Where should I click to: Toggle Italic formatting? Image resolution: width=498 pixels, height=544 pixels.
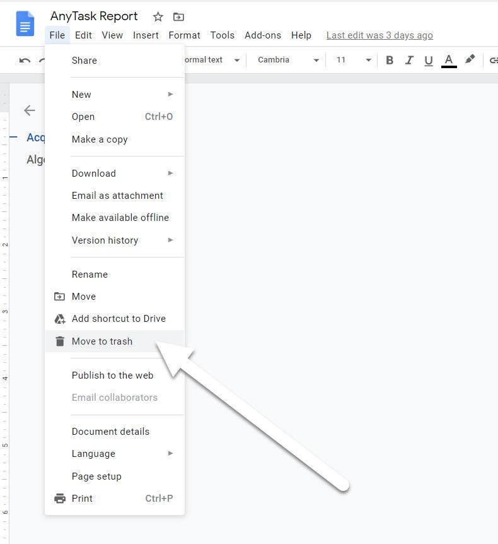pyautogui.click(x=409, y=60)
